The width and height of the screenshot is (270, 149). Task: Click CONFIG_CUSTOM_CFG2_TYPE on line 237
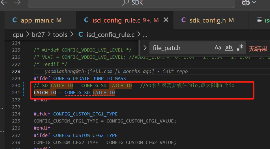pos(85,135)
